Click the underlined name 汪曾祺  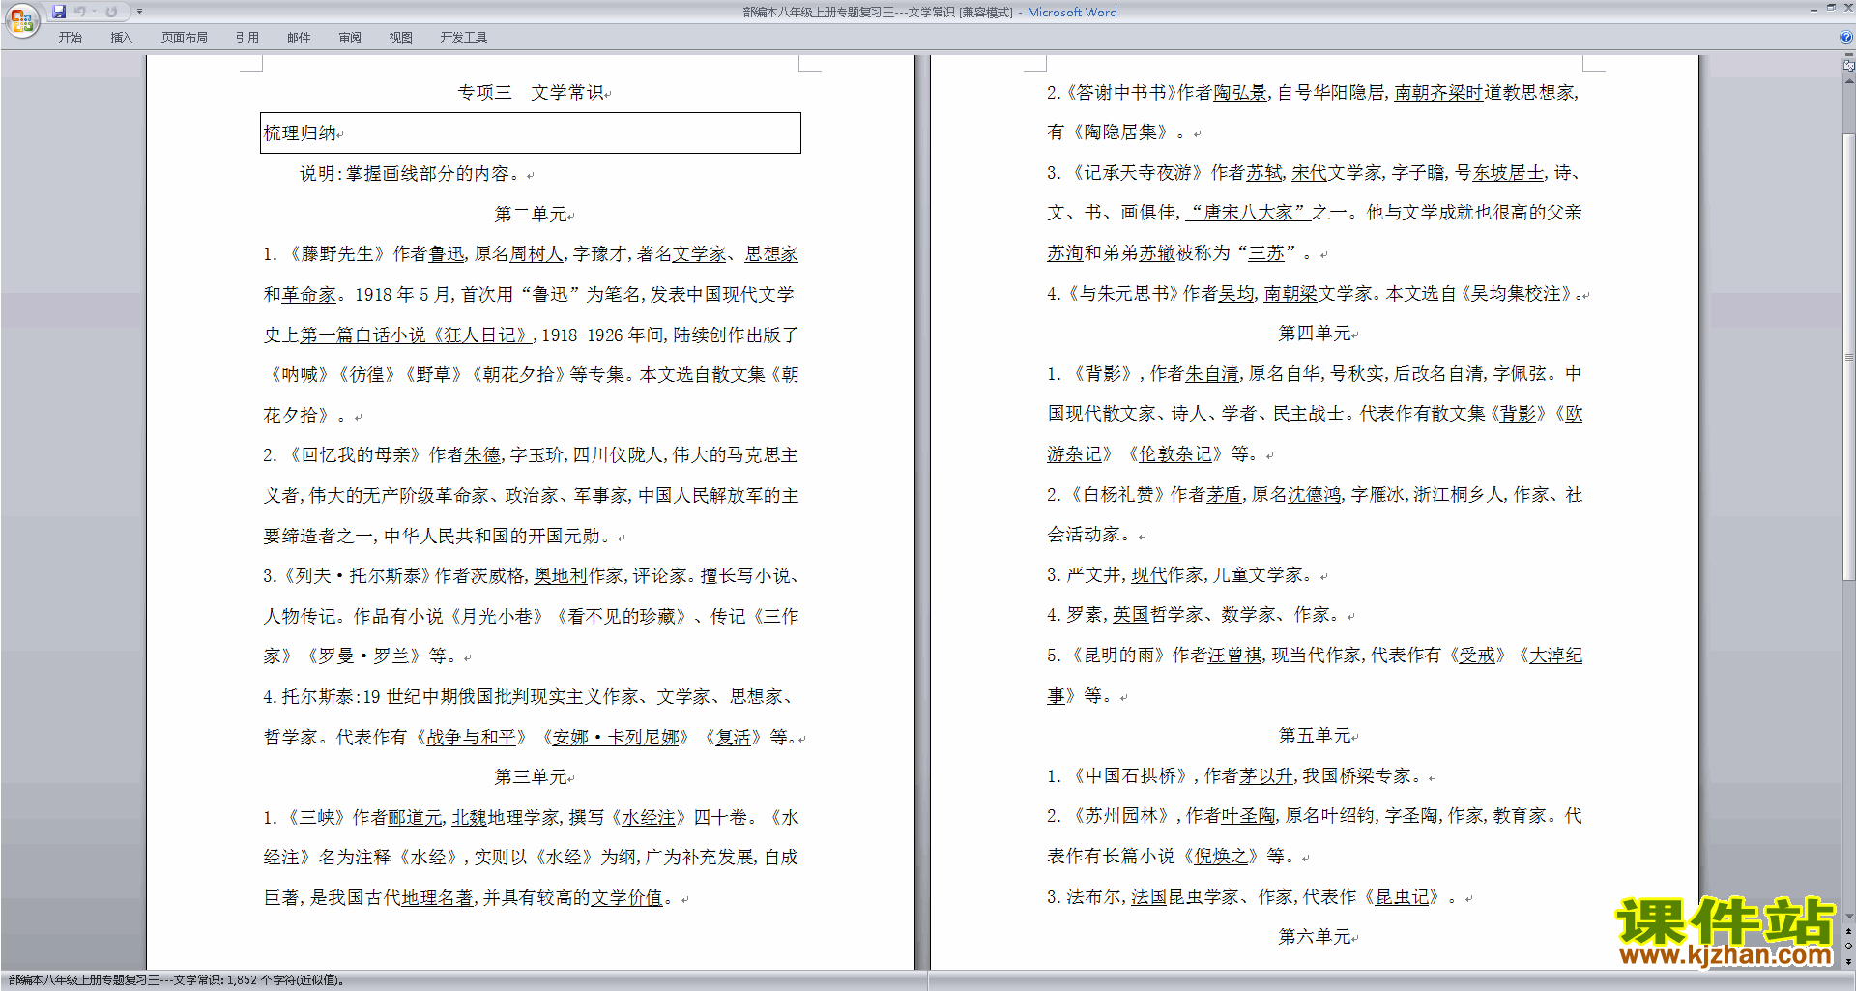tap(1235, 655)
